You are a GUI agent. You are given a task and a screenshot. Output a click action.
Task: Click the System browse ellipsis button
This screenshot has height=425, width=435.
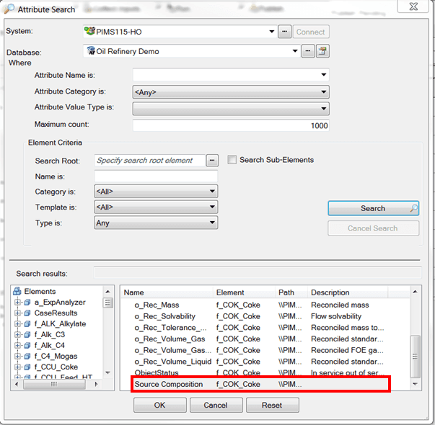point(285,32)
